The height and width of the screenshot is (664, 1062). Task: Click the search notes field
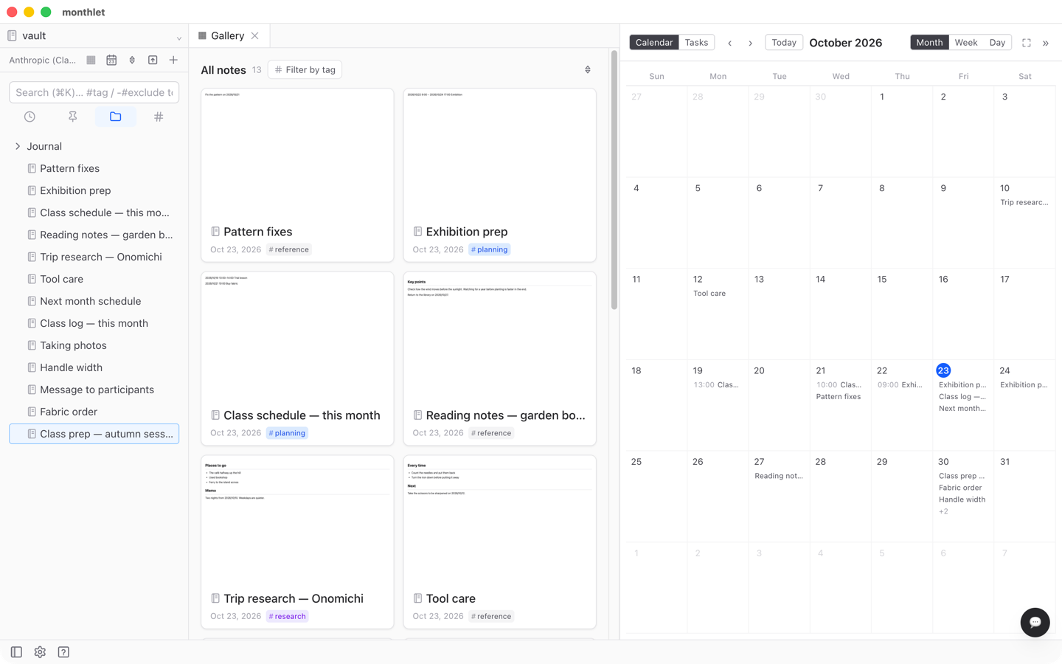point(94,92)
